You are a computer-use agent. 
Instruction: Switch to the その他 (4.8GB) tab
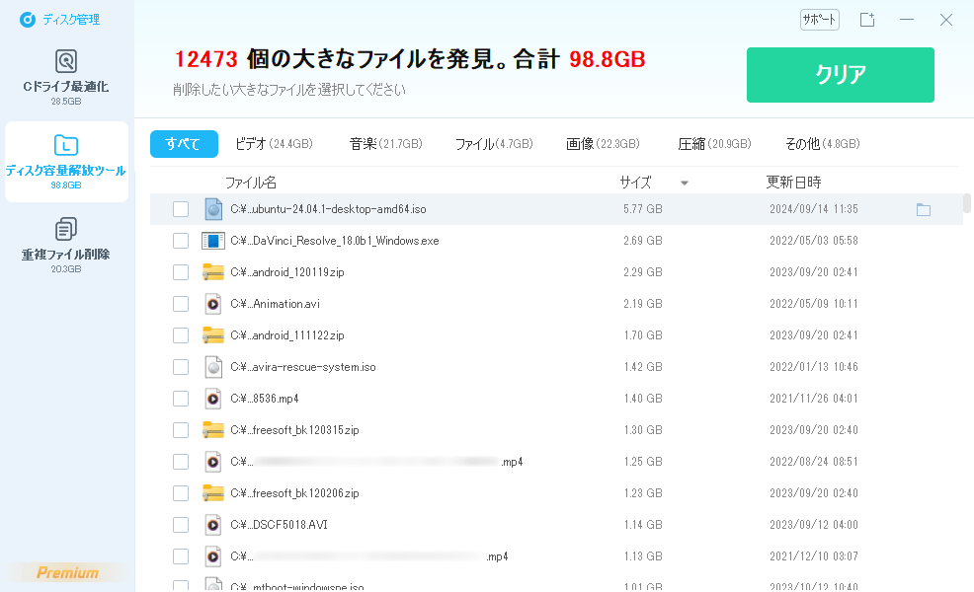(823, 144)
